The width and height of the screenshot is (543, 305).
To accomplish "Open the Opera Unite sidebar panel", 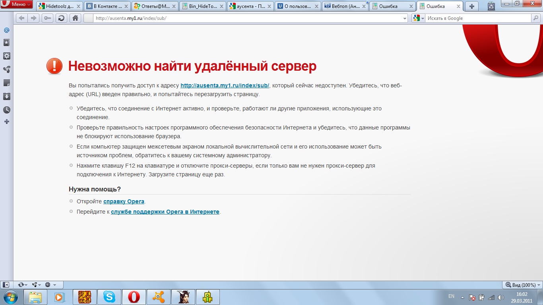I will pyautogui.click(x=6, y=69).
